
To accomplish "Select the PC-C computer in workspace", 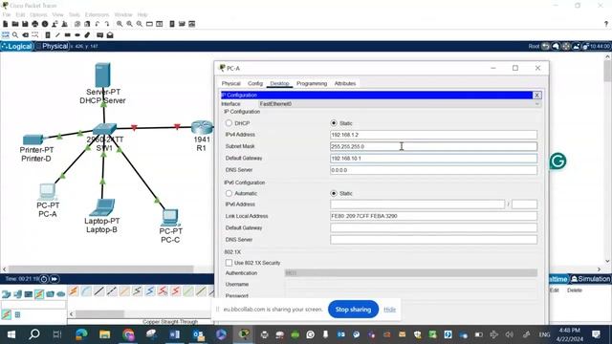I will (170, 217).
